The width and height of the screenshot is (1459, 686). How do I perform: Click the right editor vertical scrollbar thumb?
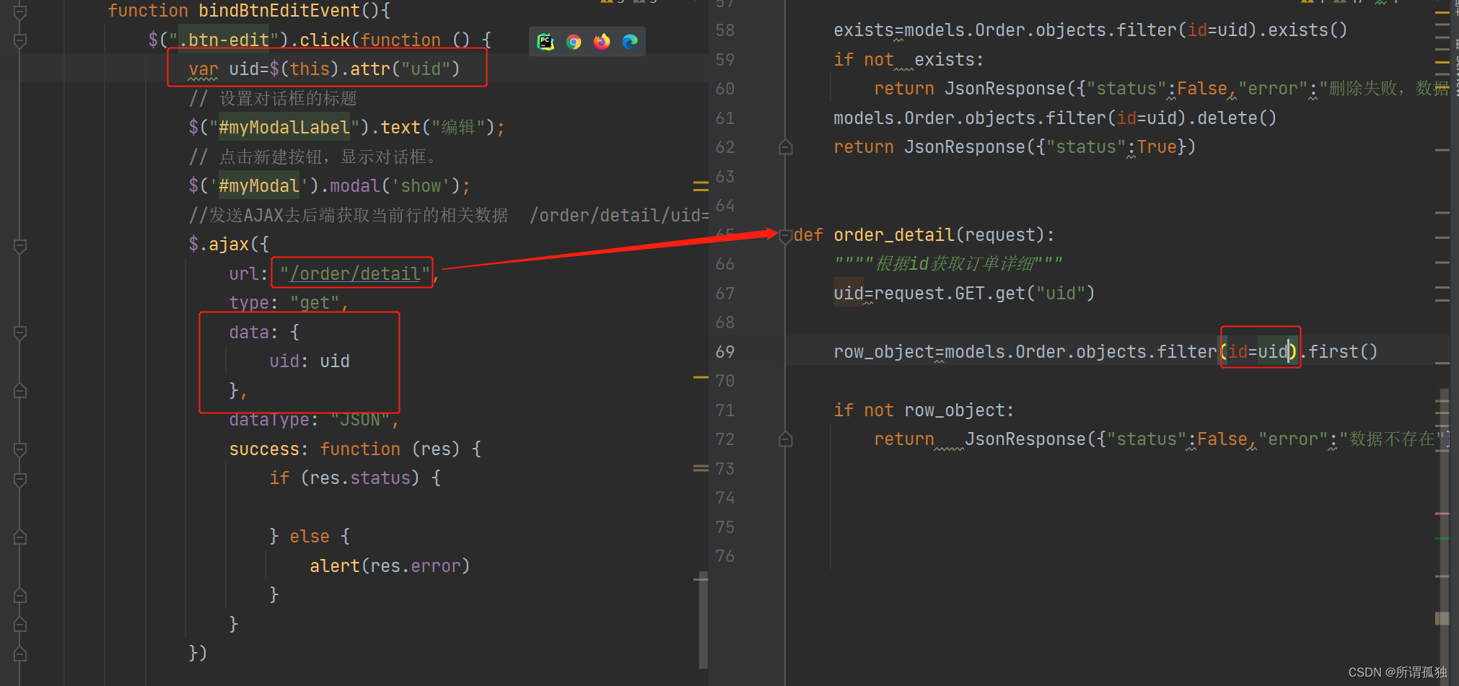pyautogui.click(x=1444, y=537)
